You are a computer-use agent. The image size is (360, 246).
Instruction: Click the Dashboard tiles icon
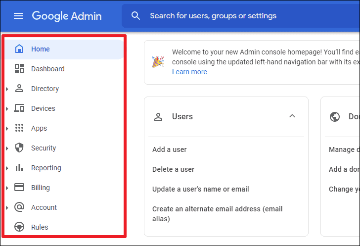[x=19, y=68]
